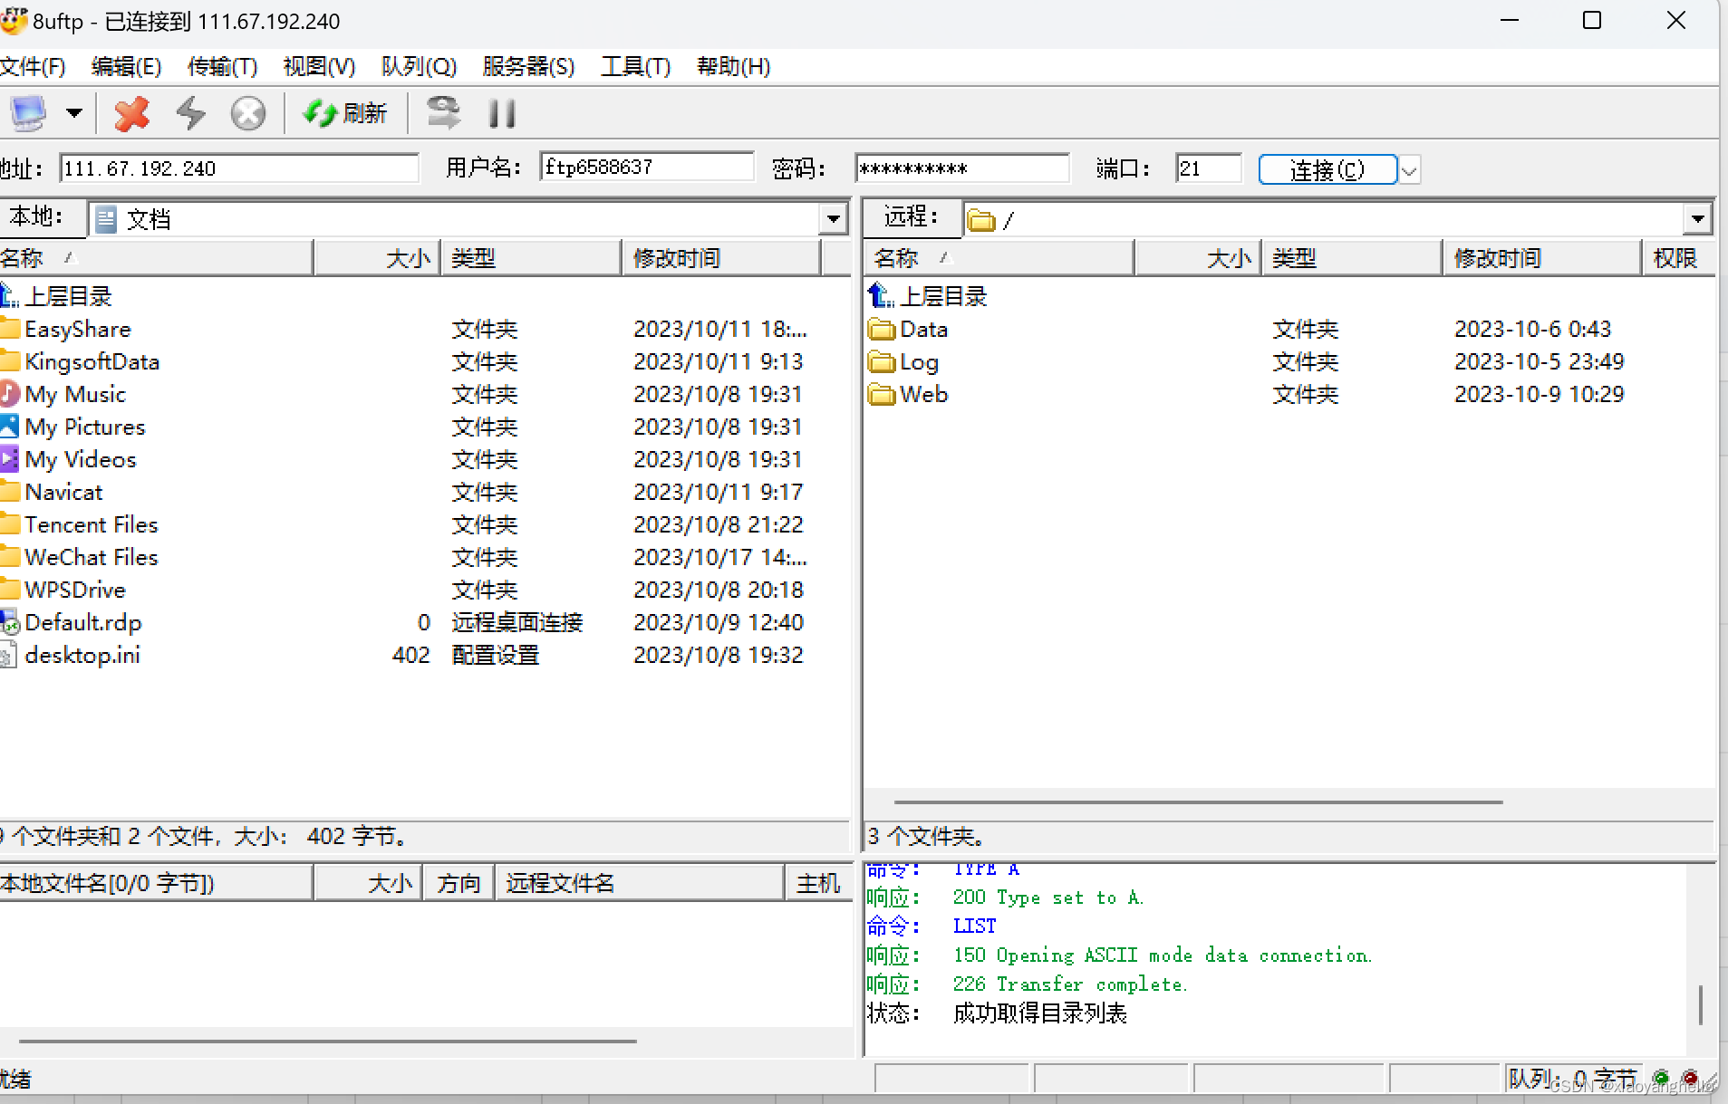This screenshot has height=1104, width=1728.
Task: Open the 队列(Q) menu
Action: pos(419,66)
